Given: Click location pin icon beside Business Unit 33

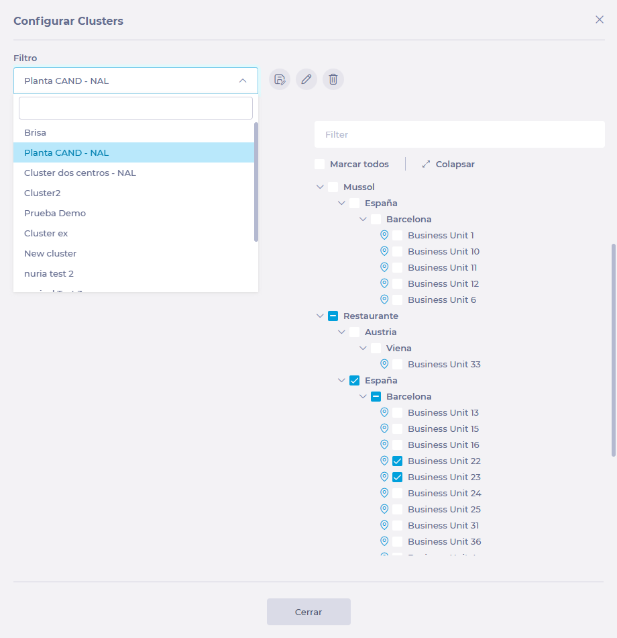Looking at the screenshot, I should (384, 364).
